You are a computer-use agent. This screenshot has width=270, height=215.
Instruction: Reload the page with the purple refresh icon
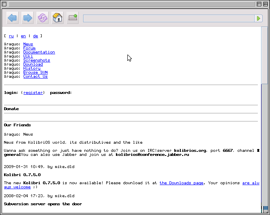click(43, 18)
